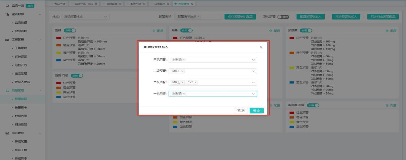Remove the 123 tag from 二级预警
Screen dimensions: 406x160
[195, 83]
